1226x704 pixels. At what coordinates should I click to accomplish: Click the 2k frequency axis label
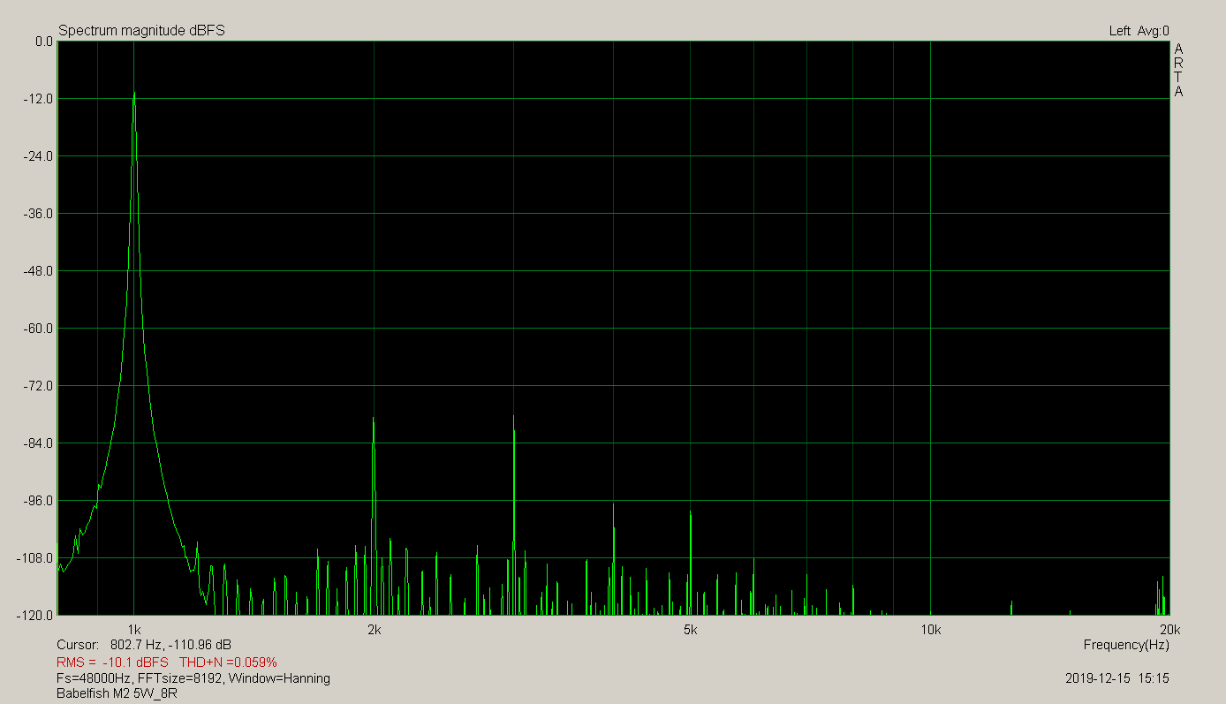click(x=375, y=630)
